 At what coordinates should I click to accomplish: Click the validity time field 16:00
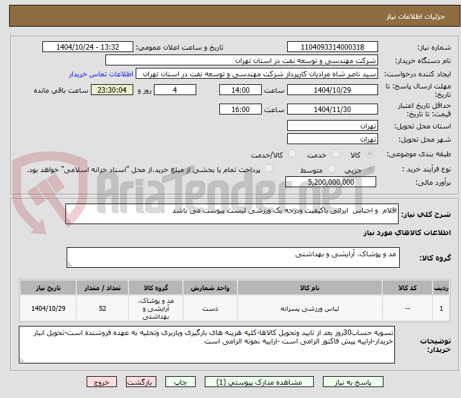(x=240, y=109)
